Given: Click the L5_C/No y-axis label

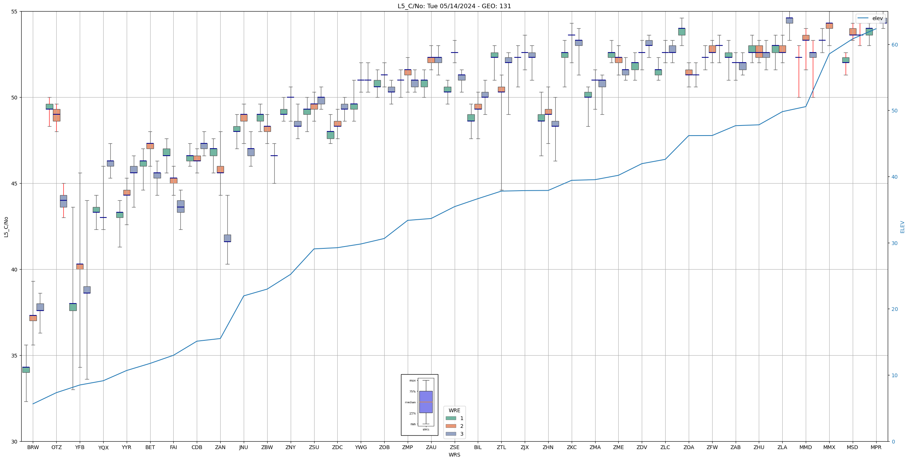Looking at the screenshot, I should point(6,226).
